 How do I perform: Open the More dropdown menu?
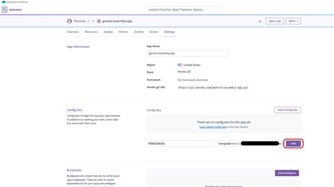pyautogui.click(x=293, y=21)
